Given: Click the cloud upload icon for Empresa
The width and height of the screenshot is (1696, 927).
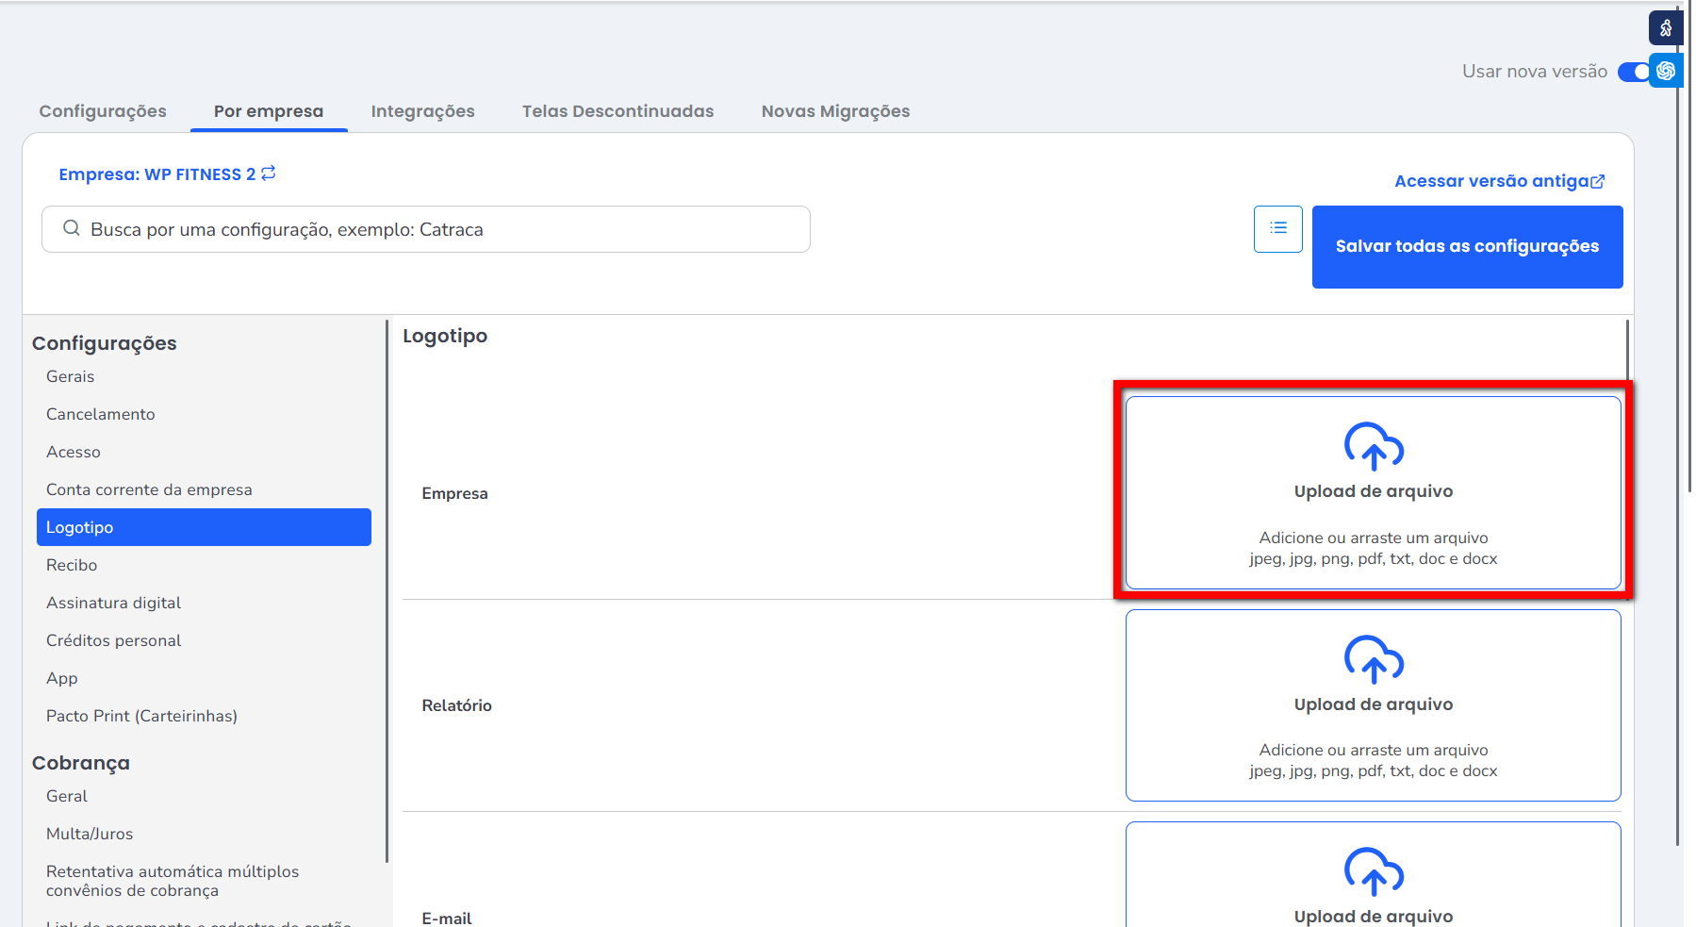Looking at the screenshot, I should pyautogui.click(x=1373, y=446).
